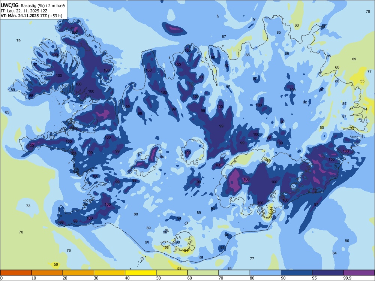Select the orange 10–20 legend color band
Image resolution: width=375 pixels, height=281 pixels.
(47, 273)
